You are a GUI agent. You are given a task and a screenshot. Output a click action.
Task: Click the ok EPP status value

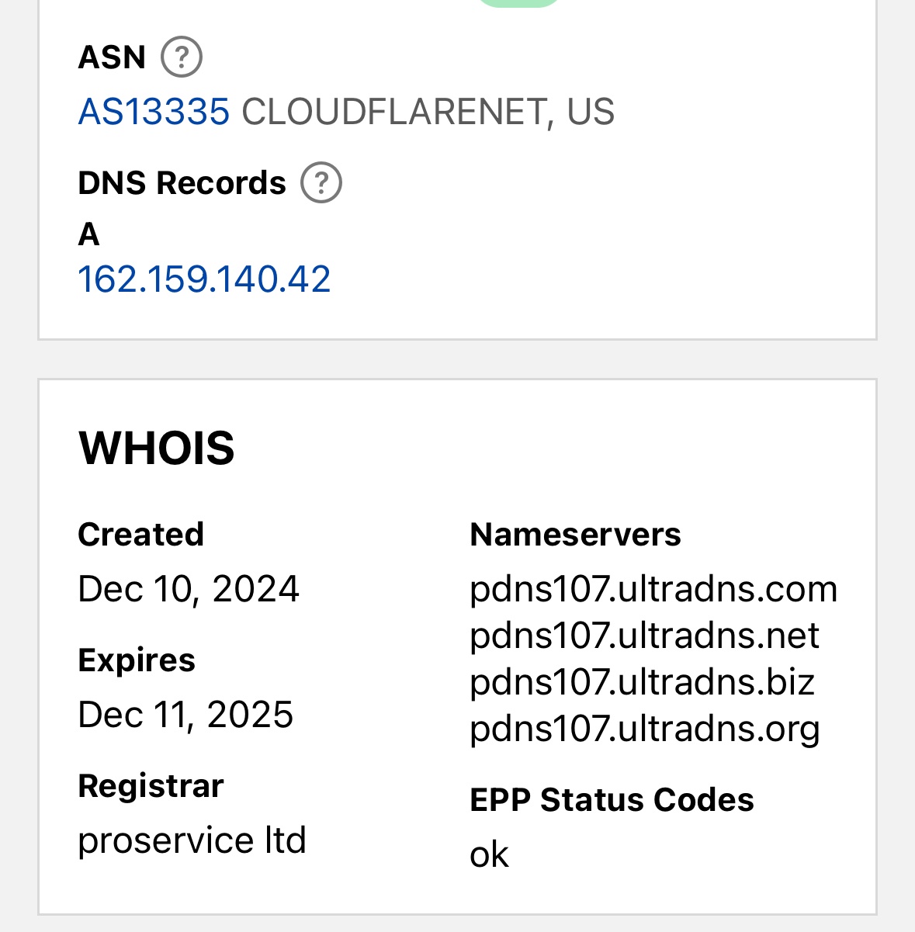pyautogui.click(x=489, y=854)
